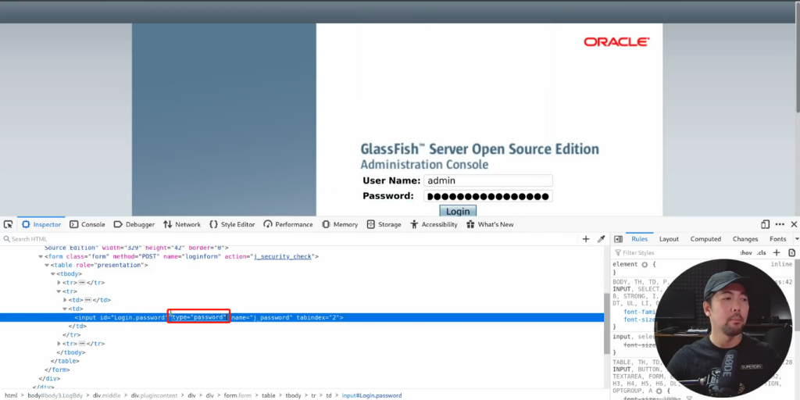Expand the collapsed td node

pos(65,300)
